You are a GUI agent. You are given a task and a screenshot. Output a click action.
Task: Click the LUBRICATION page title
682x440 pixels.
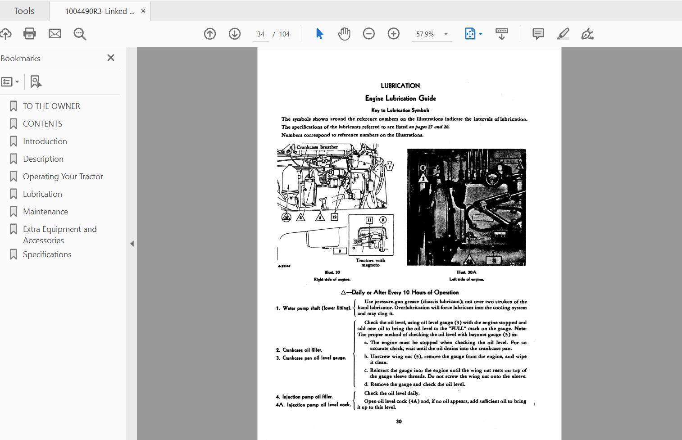[x=400, y=86]
